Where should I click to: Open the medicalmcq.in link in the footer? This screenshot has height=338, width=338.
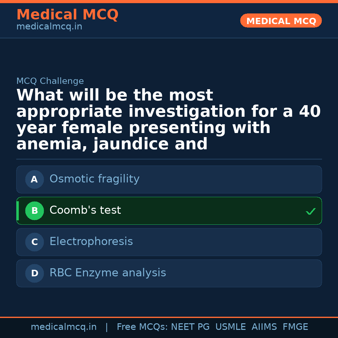(x=64, y=327)
